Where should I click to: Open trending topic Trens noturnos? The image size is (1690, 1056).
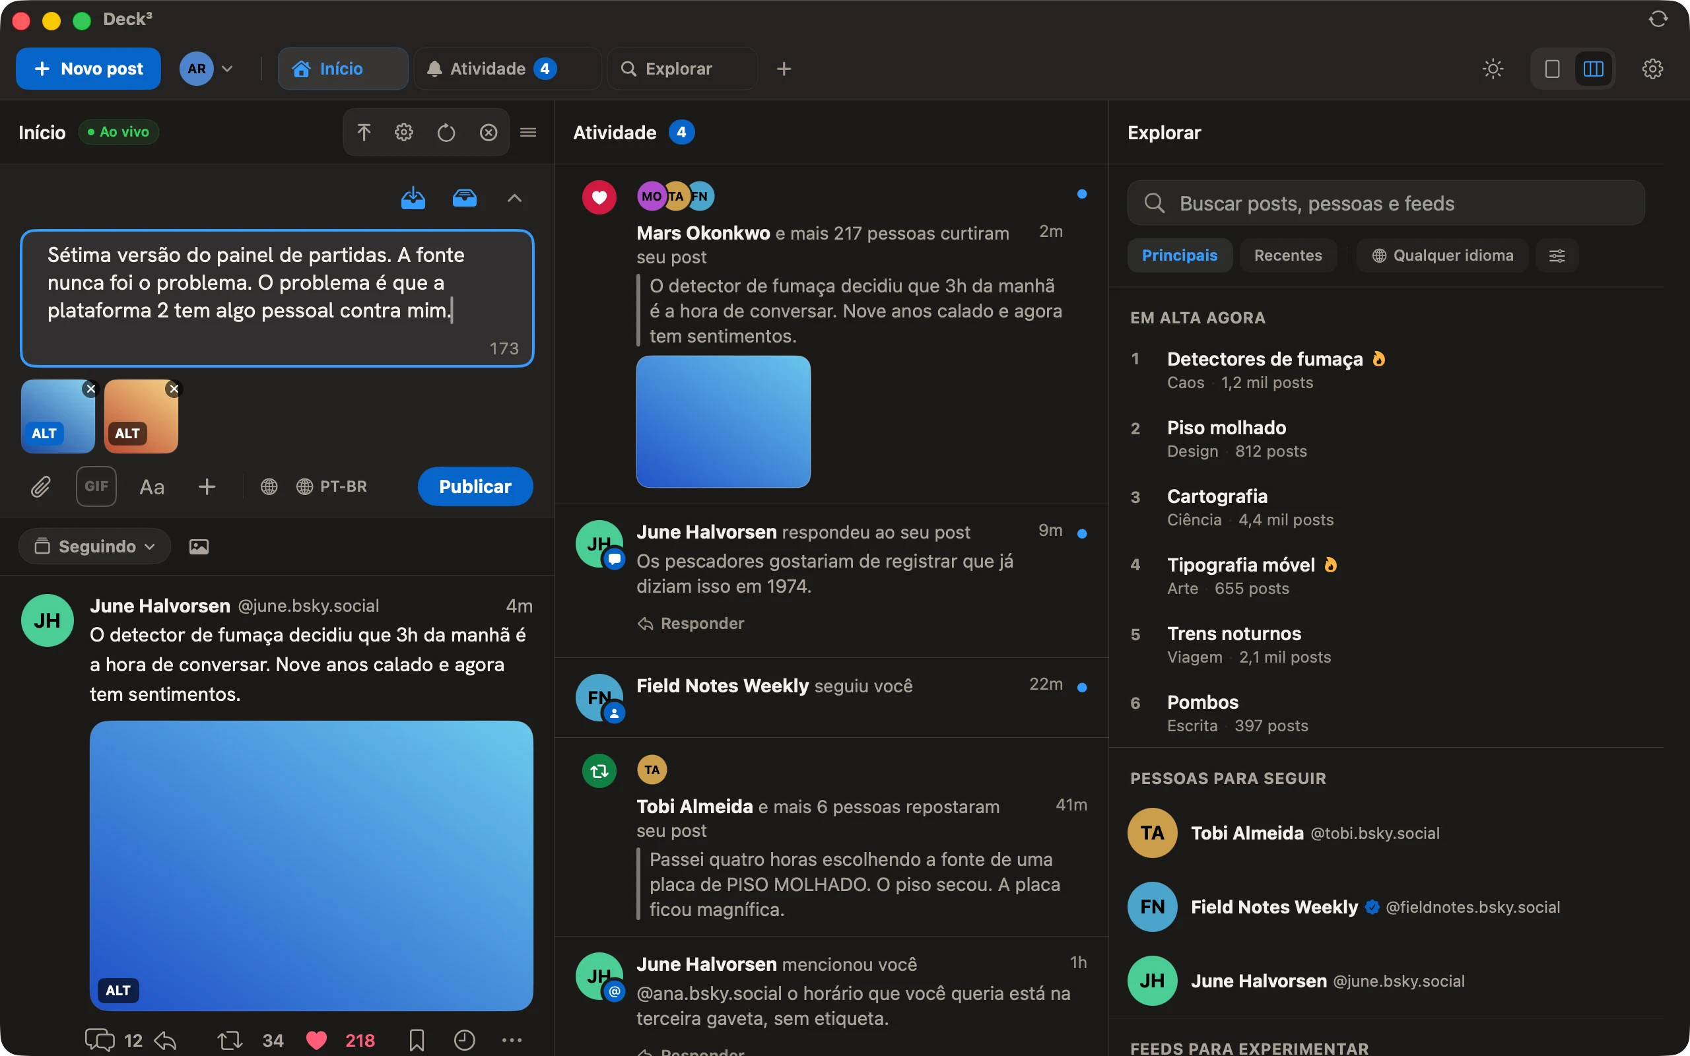coord(1386,645)
